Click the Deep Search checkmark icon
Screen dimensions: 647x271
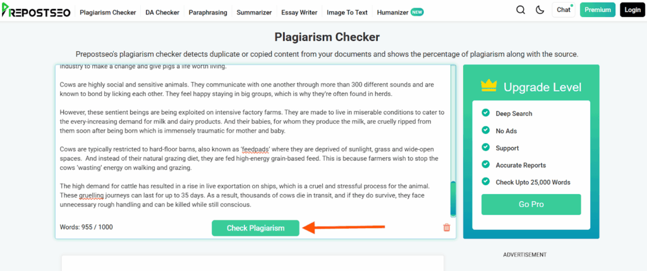pyautogui.click(x=486, y=112)
